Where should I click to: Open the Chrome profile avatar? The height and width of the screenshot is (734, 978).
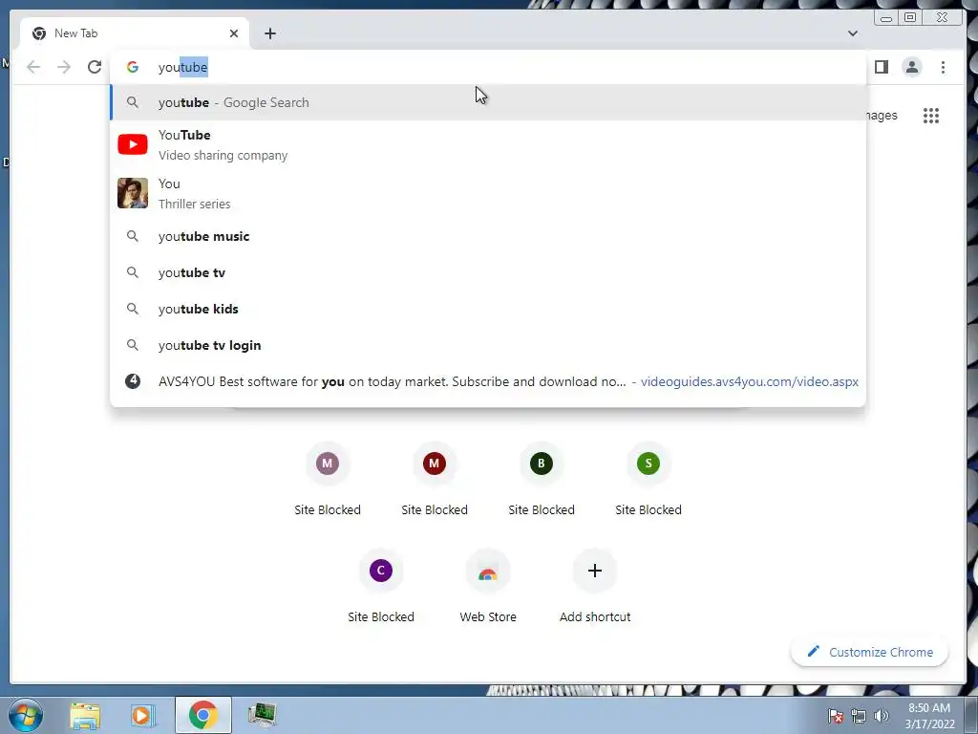click(912, 67)
